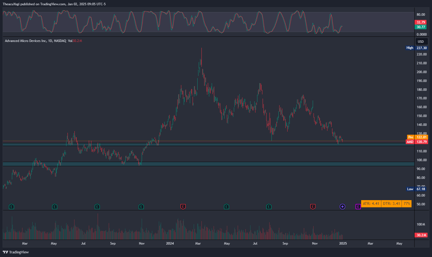Click the red 30.2M volume axis label
Viewport: 432px width, 257px height.
[421, 235]
